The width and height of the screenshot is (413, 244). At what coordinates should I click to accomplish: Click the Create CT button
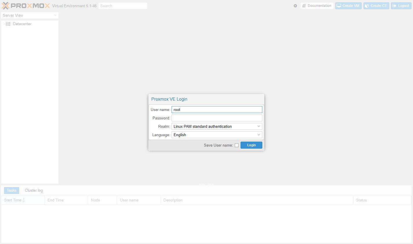[376, 6]
